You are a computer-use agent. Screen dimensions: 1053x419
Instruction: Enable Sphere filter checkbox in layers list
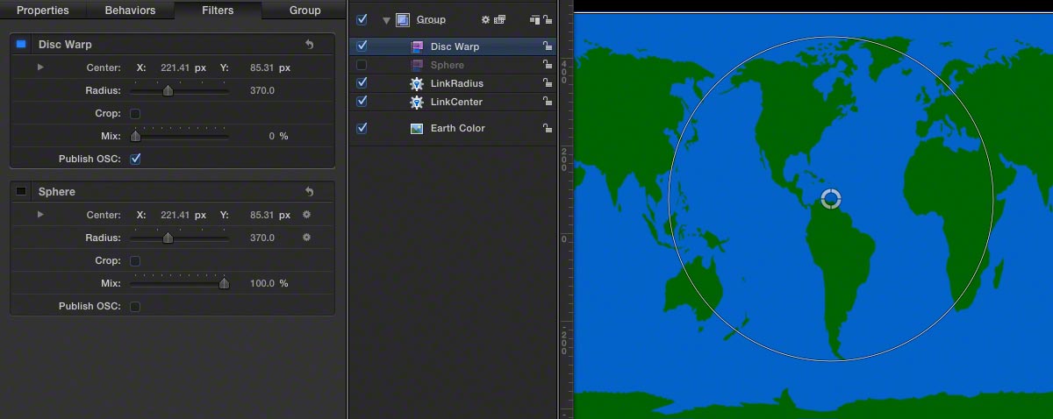pos(362,65)
